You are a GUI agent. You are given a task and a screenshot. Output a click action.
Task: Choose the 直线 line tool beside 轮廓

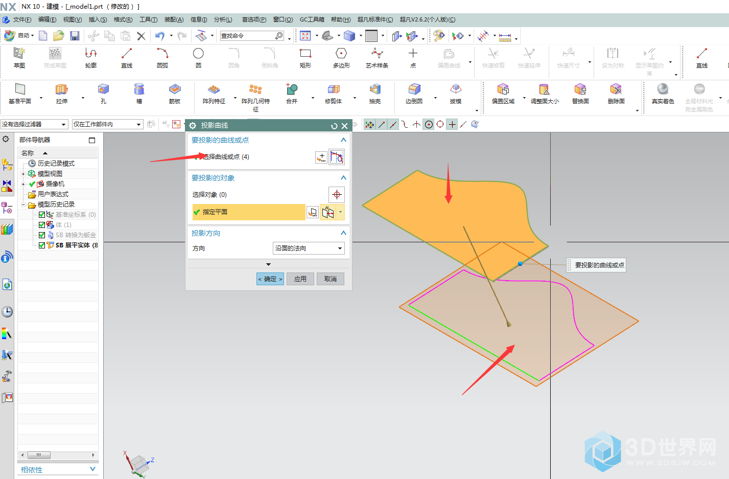(x=127, y=58)
